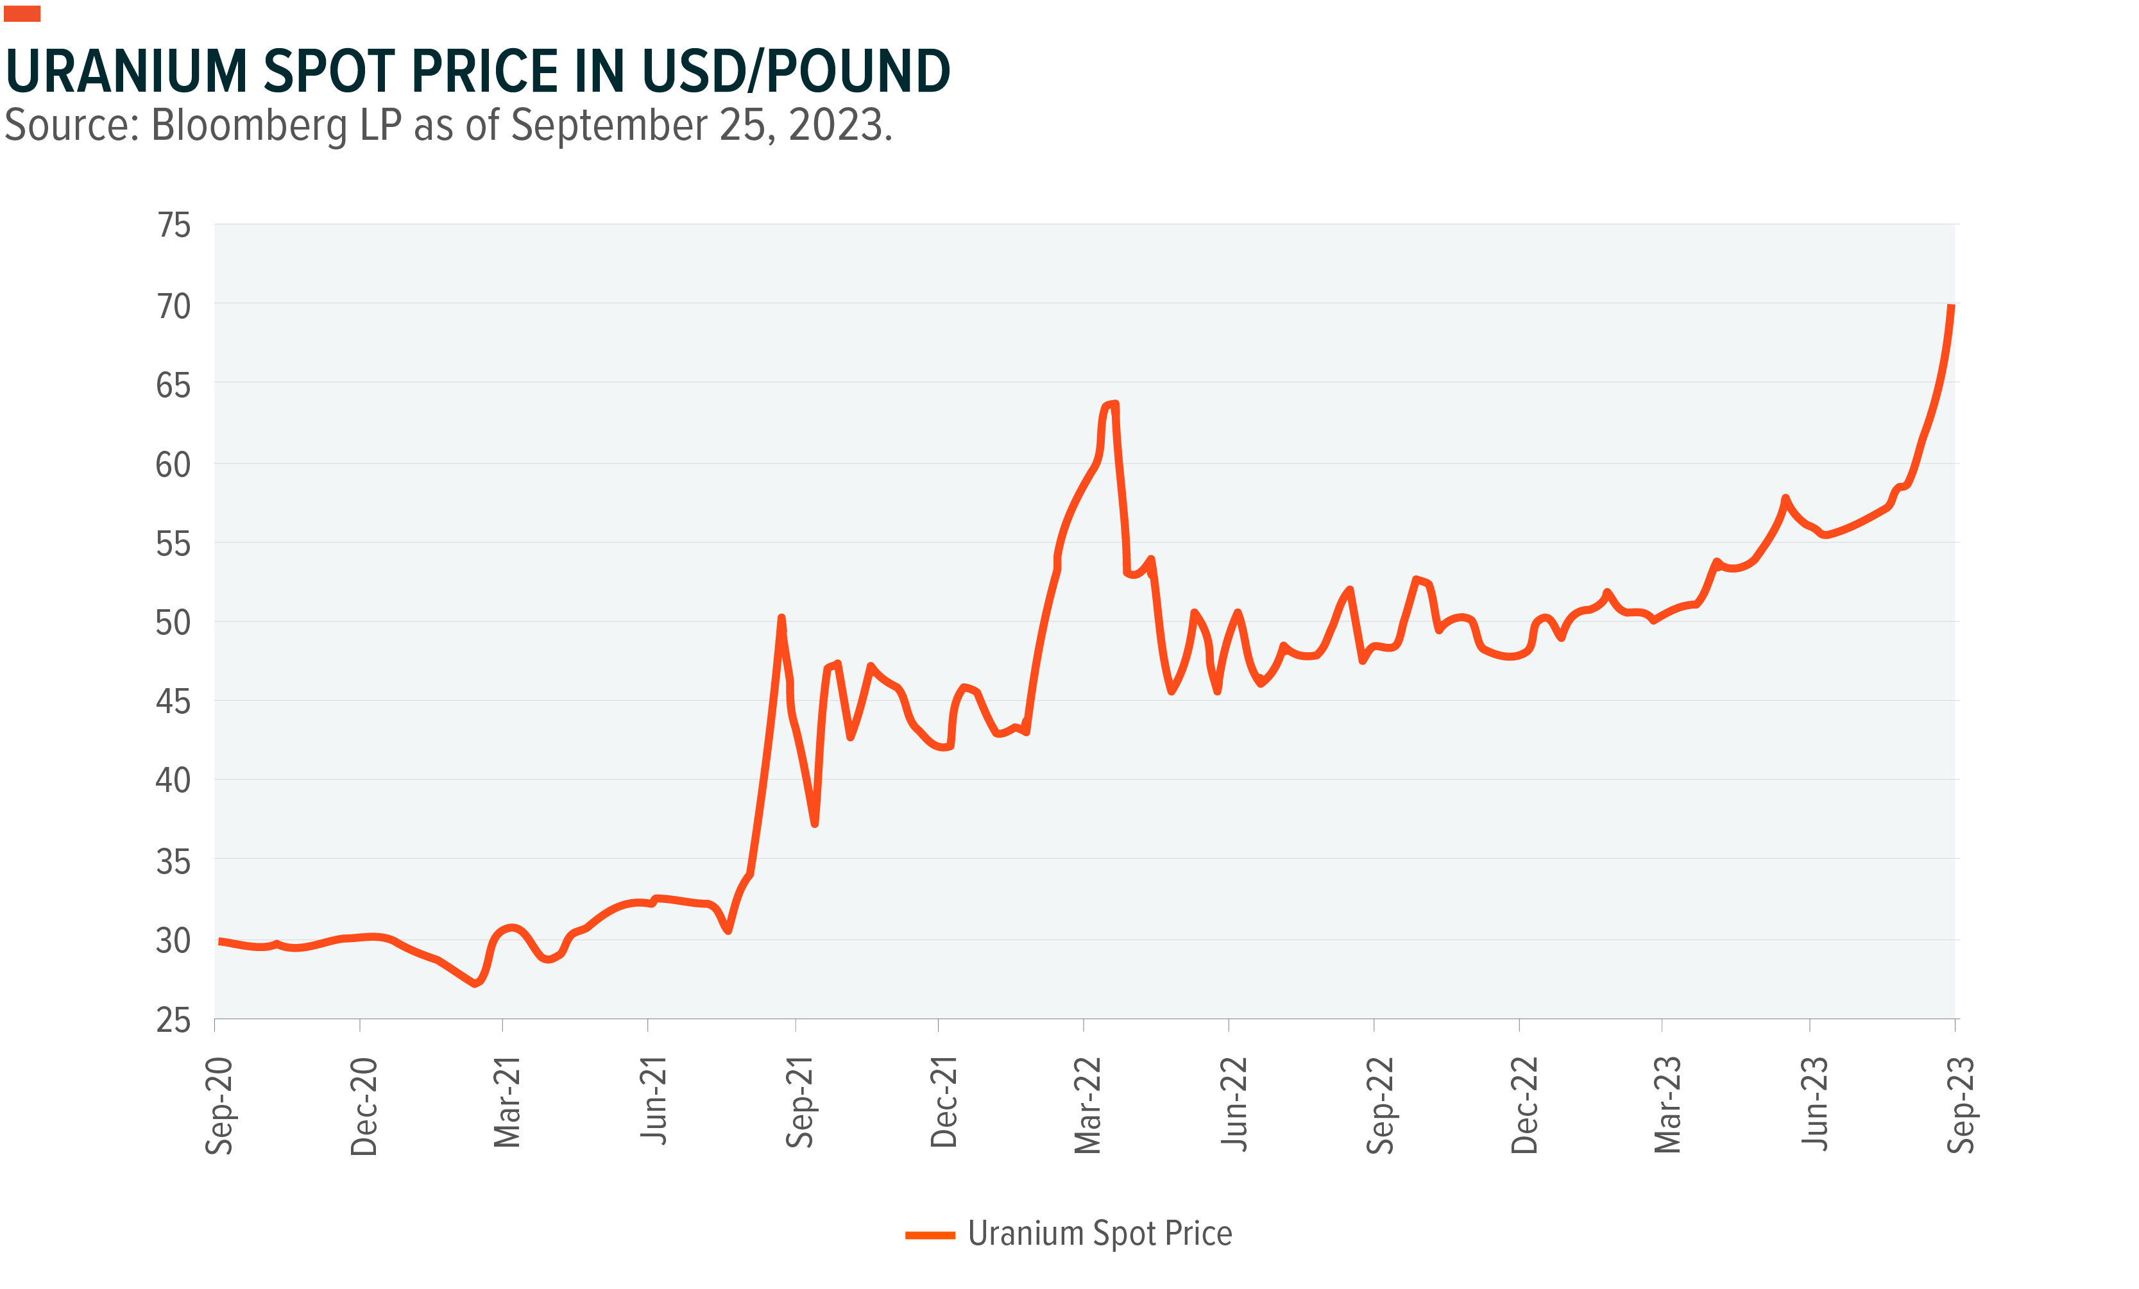This screenshot has height=1289, width=2139.
Task: Click the March 2022 peak of the price line
Action: [x=1113, y=403]
